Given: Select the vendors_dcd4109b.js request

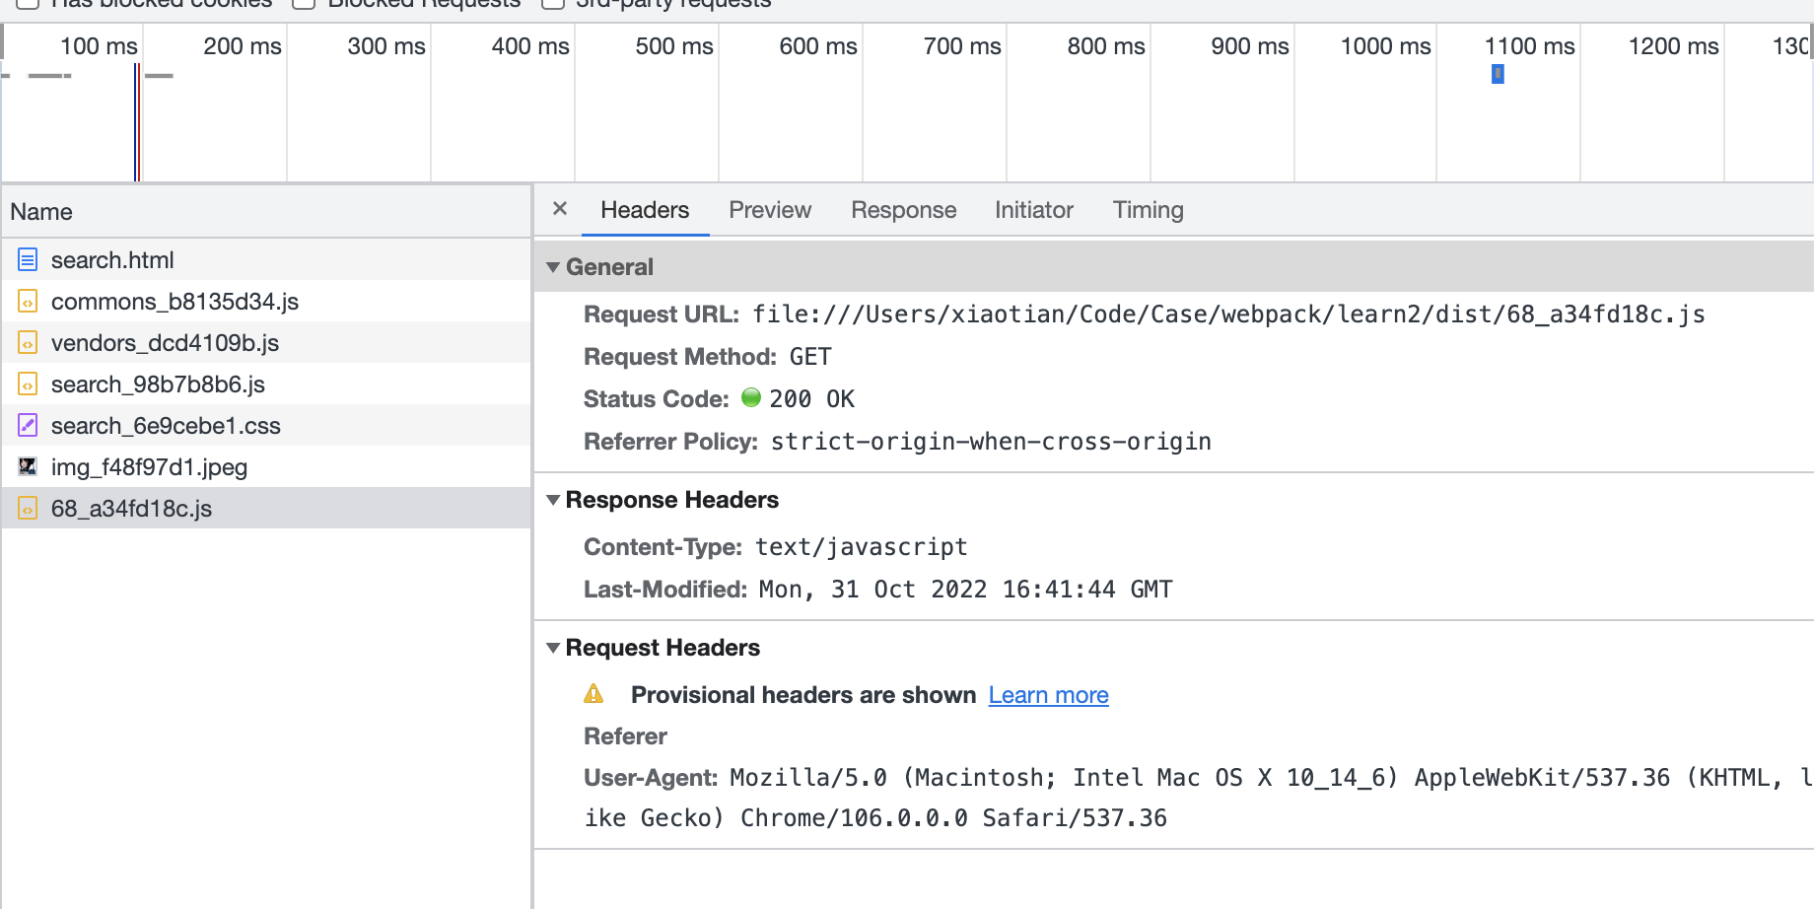Looking at the screenshot, I should [x=266, y=343].
